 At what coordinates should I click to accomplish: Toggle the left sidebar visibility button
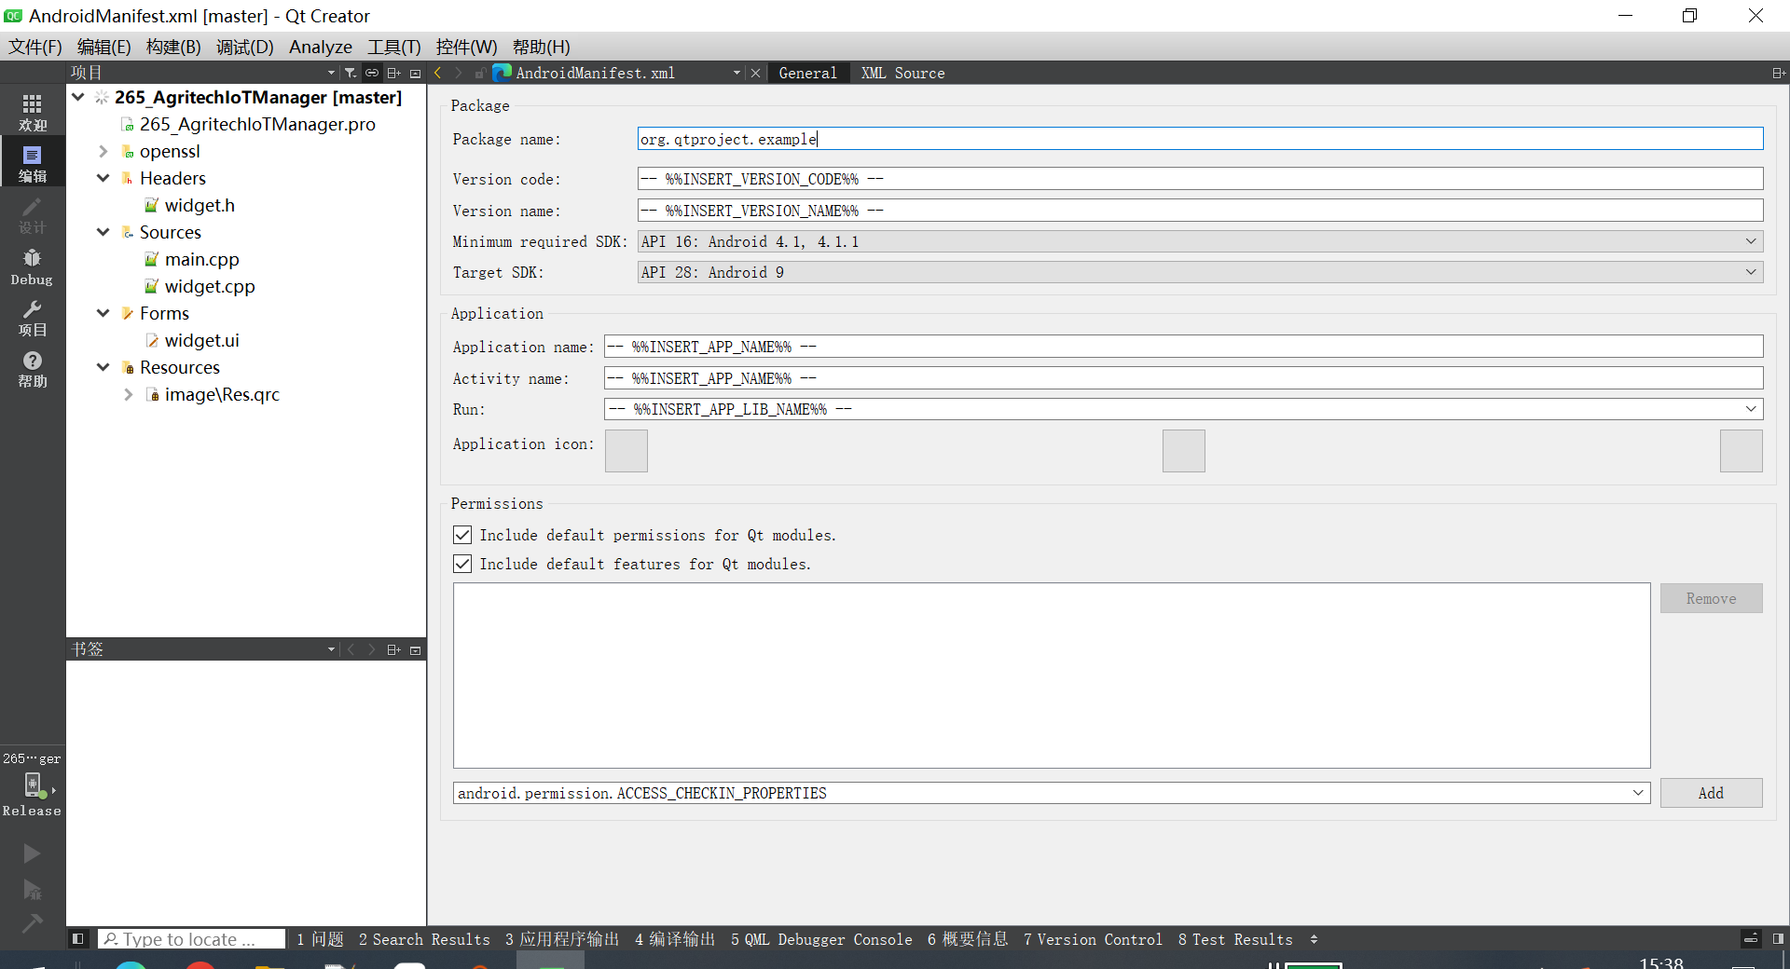78,939
